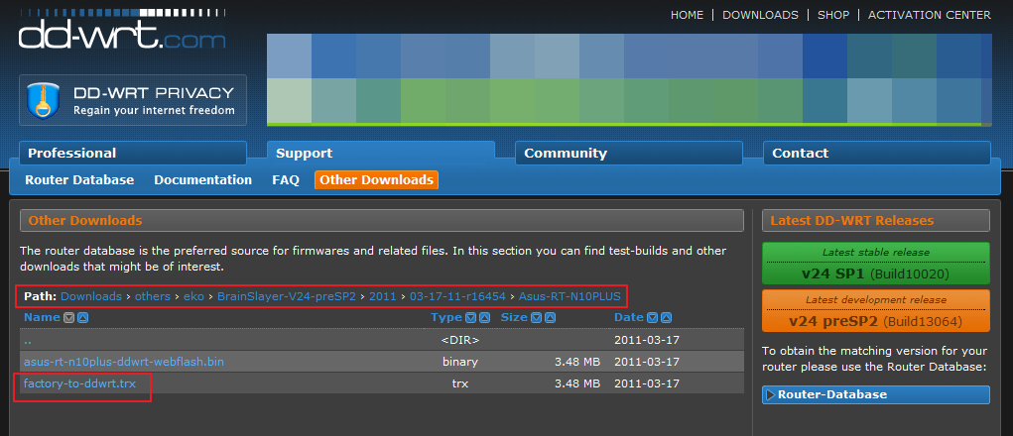Sort by Name ascending arrow icon

(82, 317)
